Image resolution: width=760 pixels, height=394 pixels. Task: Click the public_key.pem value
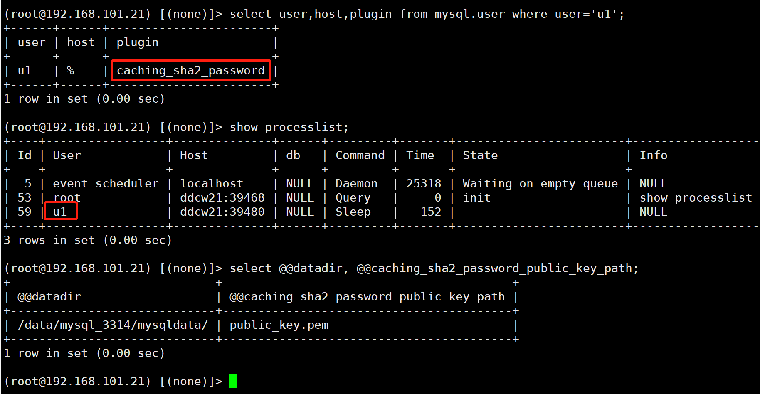pos(279,325)
